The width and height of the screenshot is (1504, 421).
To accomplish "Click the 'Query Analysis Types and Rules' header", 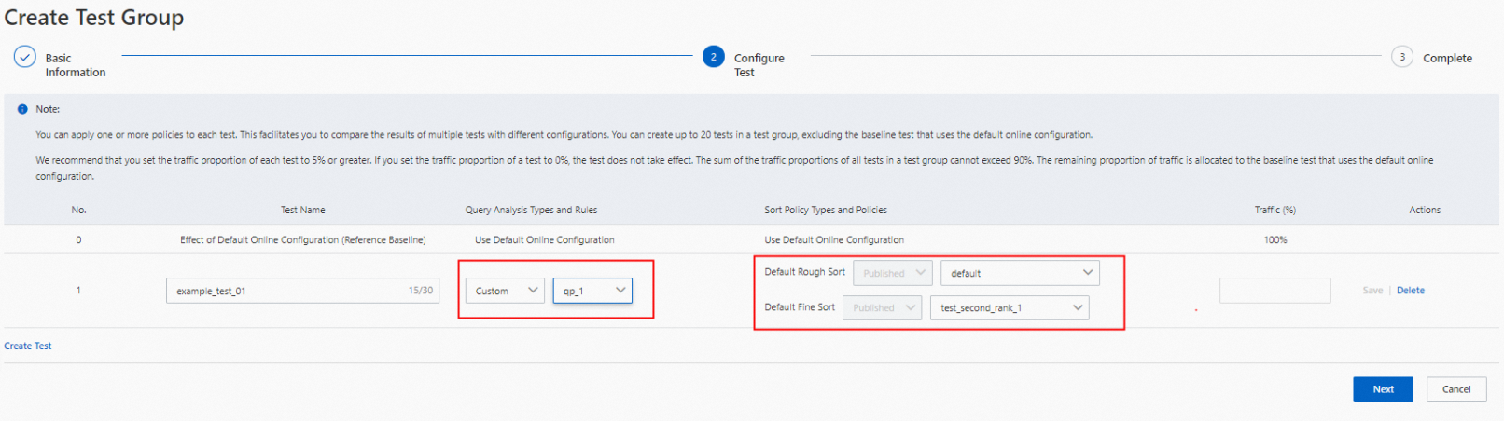I will click(x=531, y=210).
